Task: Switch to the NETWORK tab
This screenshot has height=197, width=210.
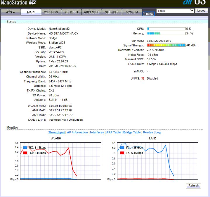Action: pyautogui.click(x=71, y=12)
